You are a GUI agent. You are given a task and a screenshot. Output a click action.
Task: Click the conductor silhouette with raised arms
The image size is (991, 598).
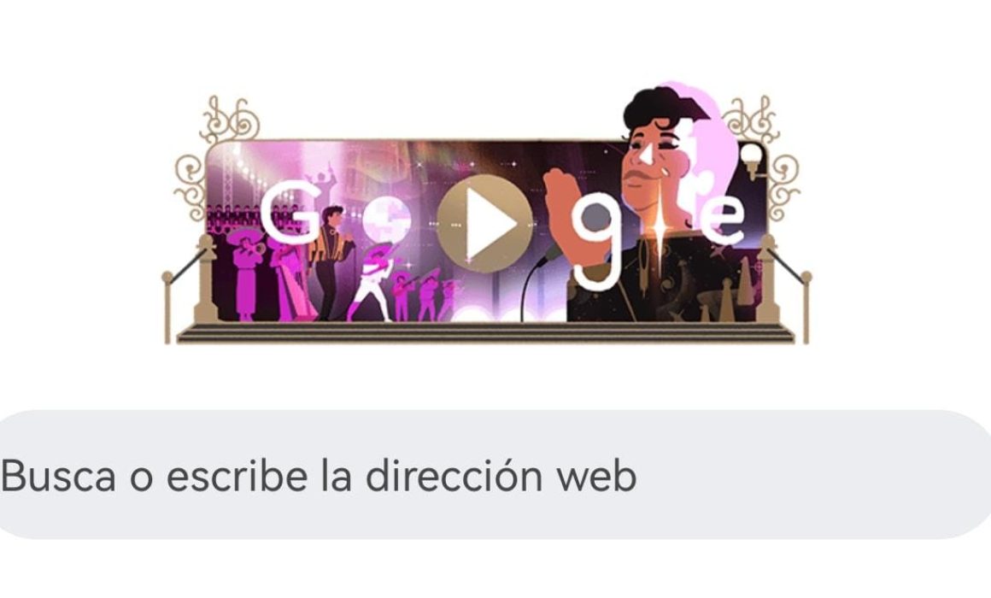tap(321, 181)
